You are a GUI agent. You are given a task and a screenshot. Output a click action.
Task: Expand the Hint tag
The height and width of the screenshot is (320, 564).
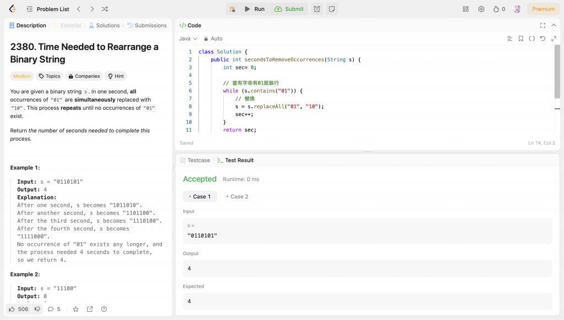point(116,76)
